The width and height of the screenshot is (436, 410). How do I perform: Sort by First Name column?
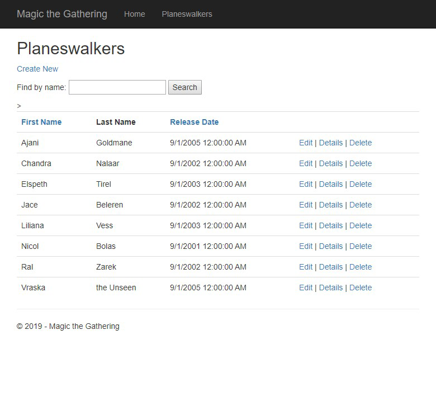pyautogui.click(x=41, y=122)
